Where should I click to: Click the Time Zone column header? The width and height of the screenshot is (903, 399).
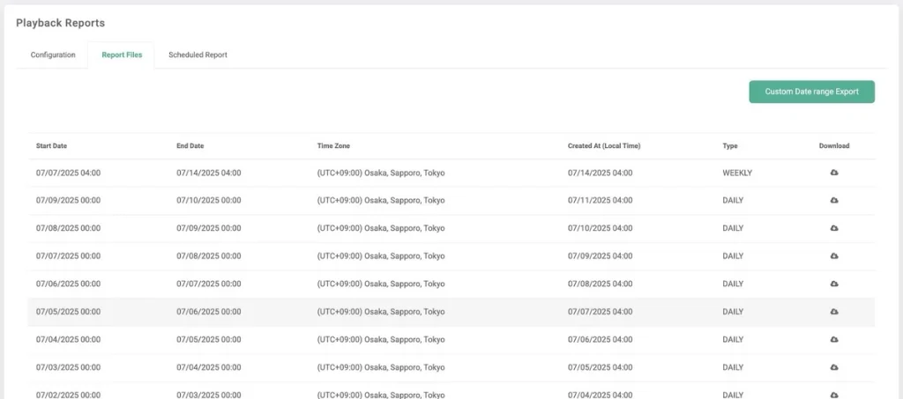(333, 146)
